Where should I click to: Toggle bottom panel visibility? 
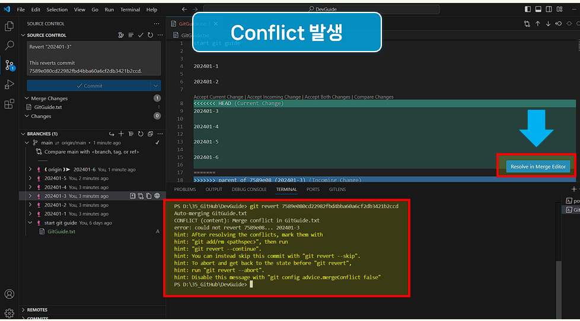coord(538,9)
